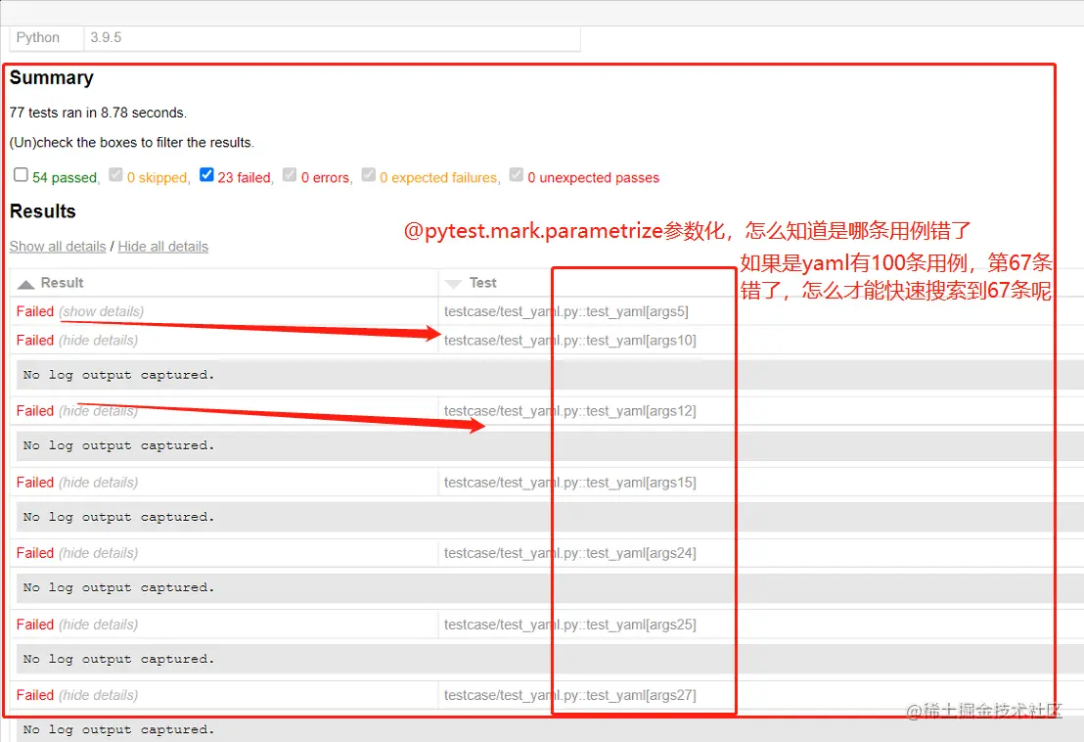Click the Summary heading
The width and height of the screenshot is (1084, 742).
(51, 77)
